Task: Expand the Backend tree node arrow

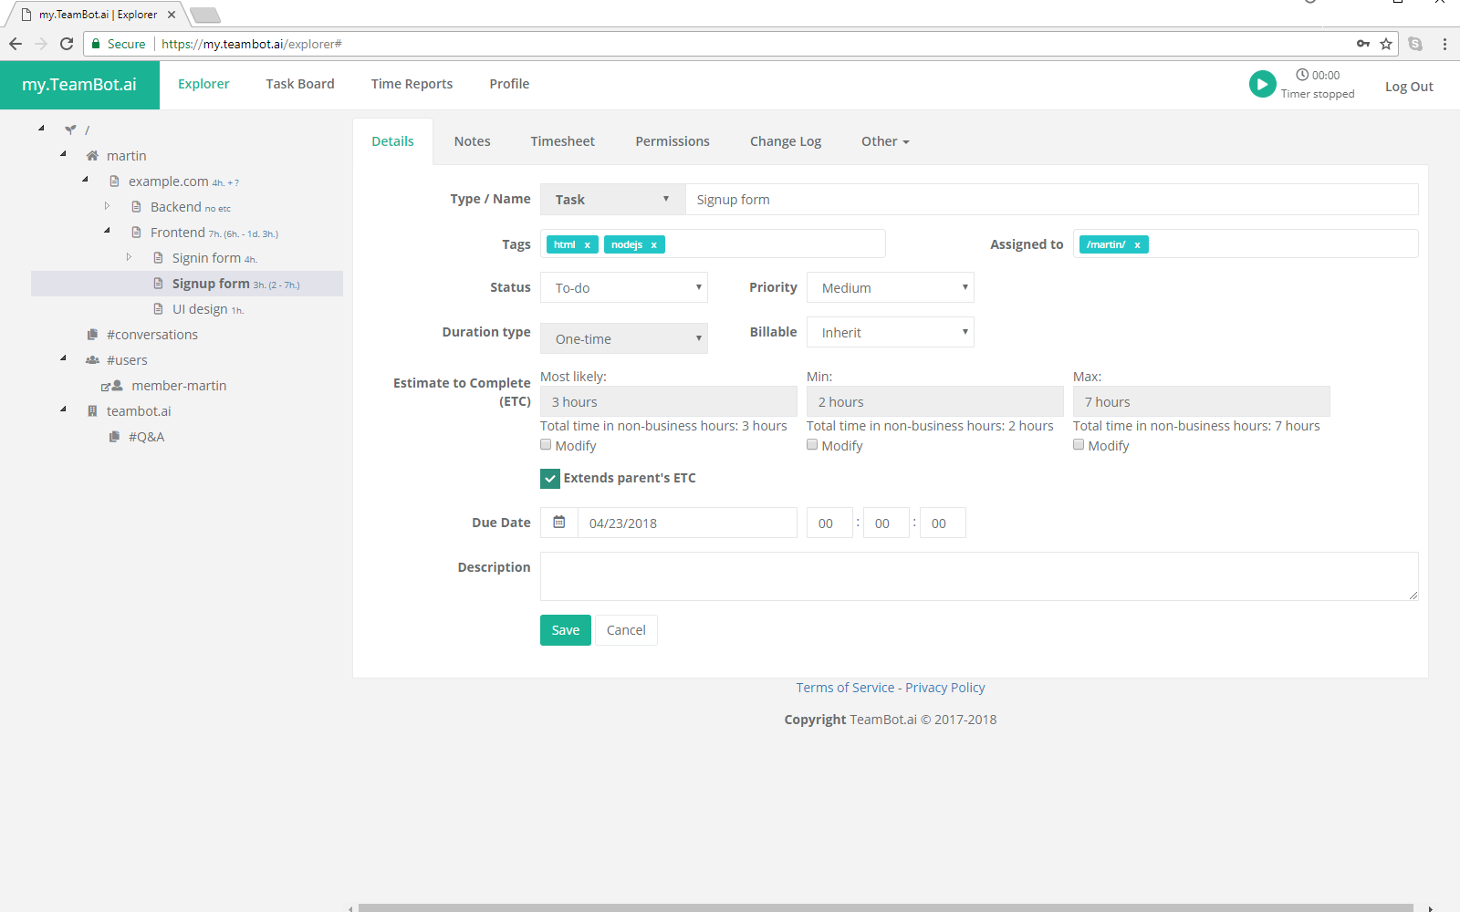Action: (x=107, y=206)
